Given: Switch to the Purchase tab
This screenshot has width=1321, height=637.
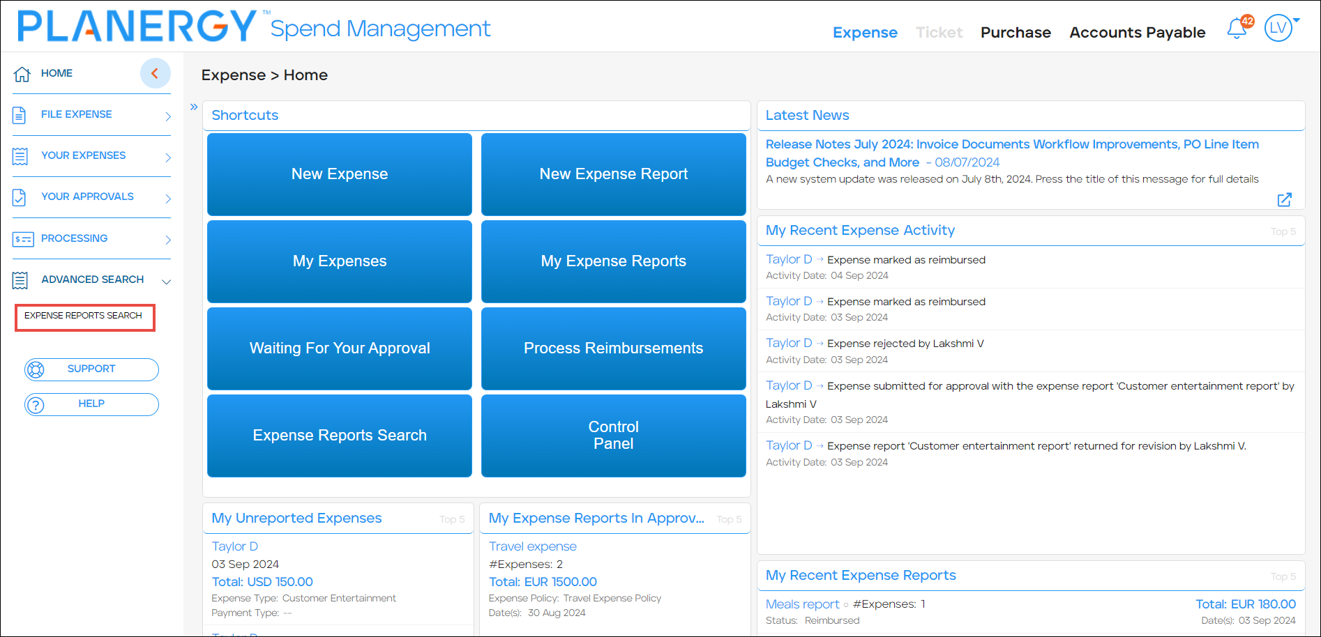Looking at the screenshot, I should pos(1015,32).
